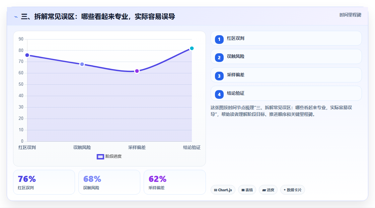Click the 采样偏差 x-axis label
This screenshot has width=375, height=208.
[137, 147]
